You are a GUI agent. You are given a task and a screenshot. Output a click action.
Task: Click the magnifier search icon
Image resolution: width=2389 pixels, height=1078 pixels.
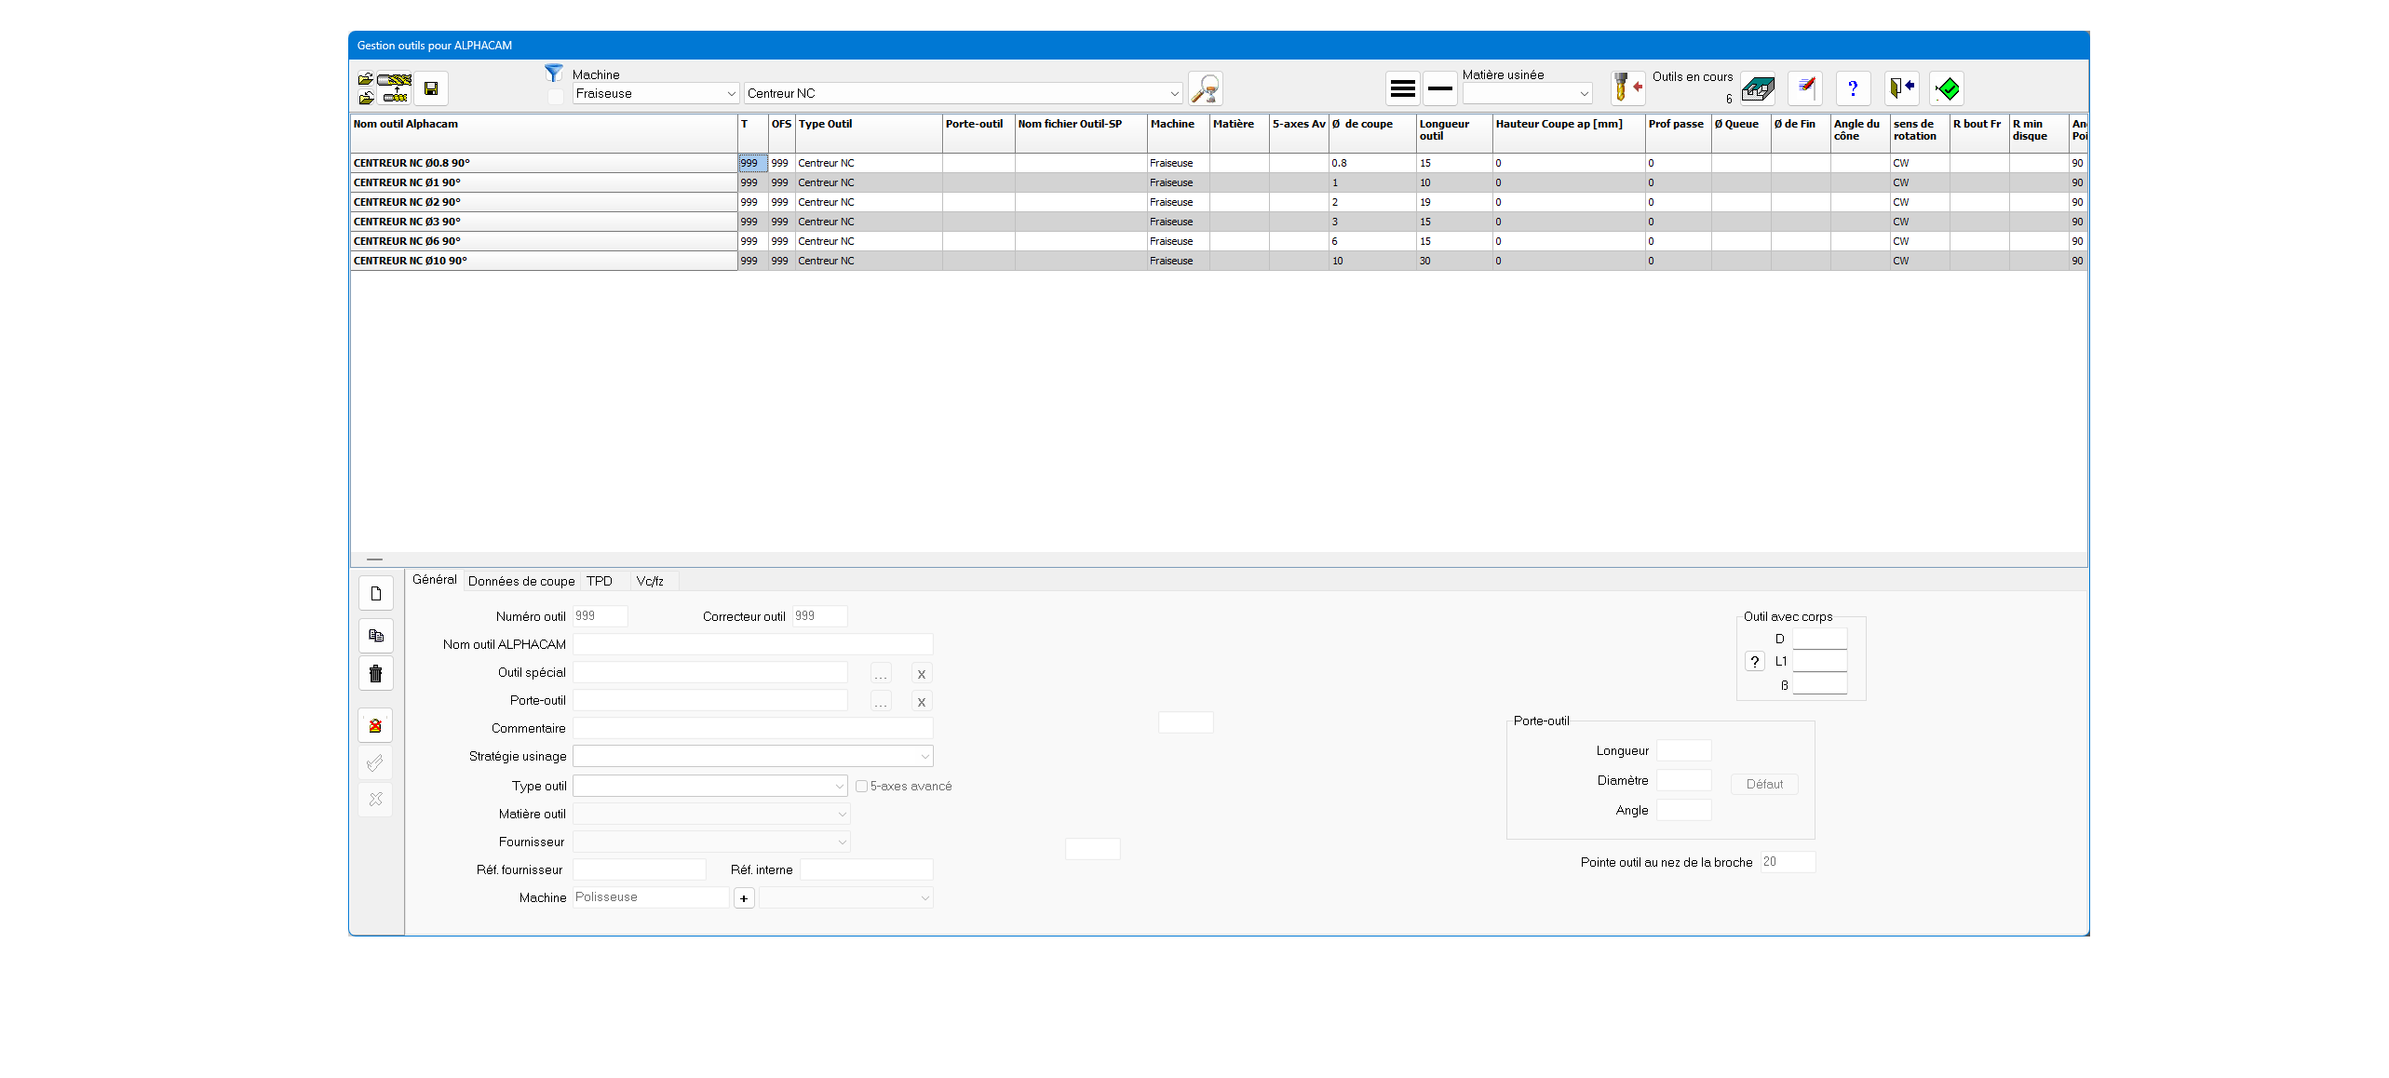pos(1206,88)
